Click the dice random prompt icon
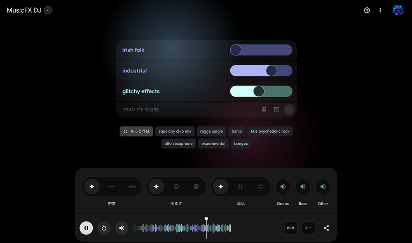412x243 pixels. [276, 109]
